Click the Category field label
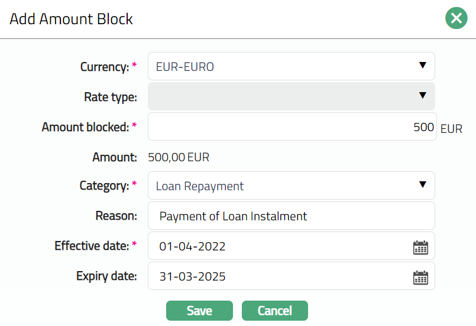476x326 pixels. (x=104, y=186)
